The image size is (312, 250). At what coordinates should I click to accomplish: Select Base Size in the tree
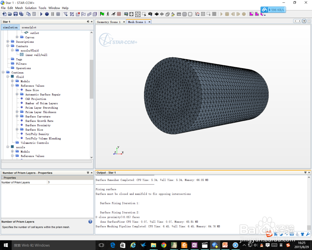pyautogui.click(x=32, y=90)
